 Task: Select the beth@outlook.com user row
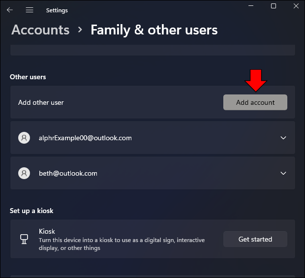coord(152,173)
